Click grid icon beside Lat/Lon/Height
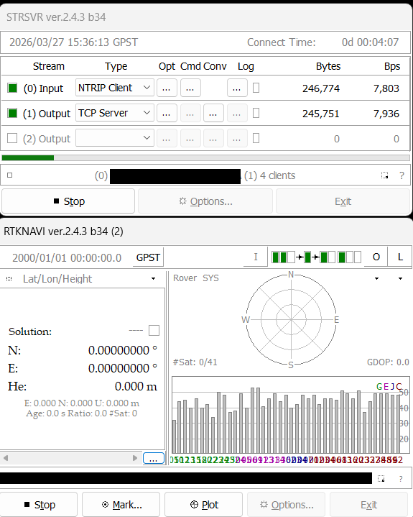The image size is (413, 517). (x=9, y=278)
